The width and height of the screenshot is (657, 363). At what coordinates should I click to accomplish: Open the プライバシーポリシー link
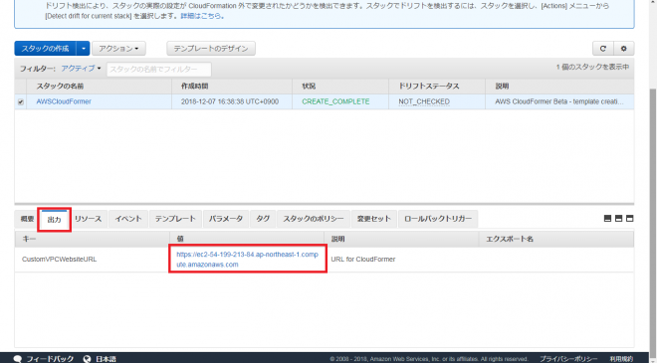568,359
